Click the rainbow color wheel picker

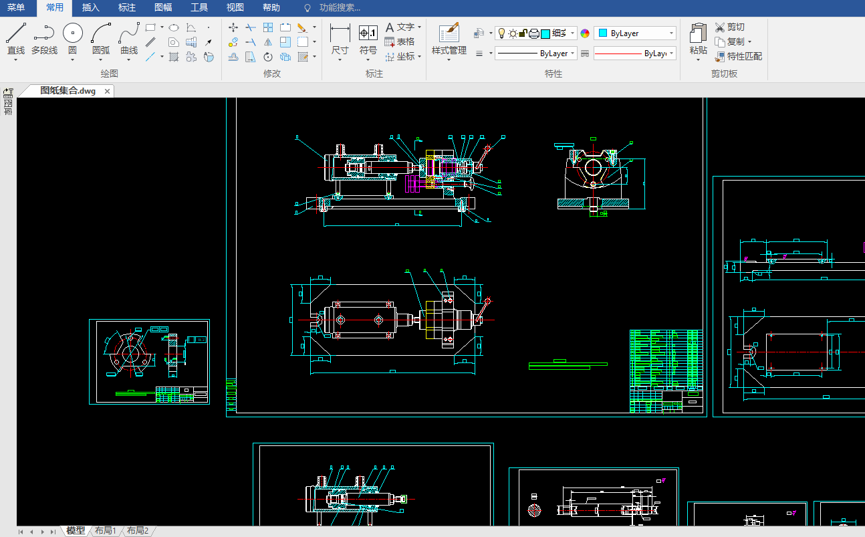(585, 33)
